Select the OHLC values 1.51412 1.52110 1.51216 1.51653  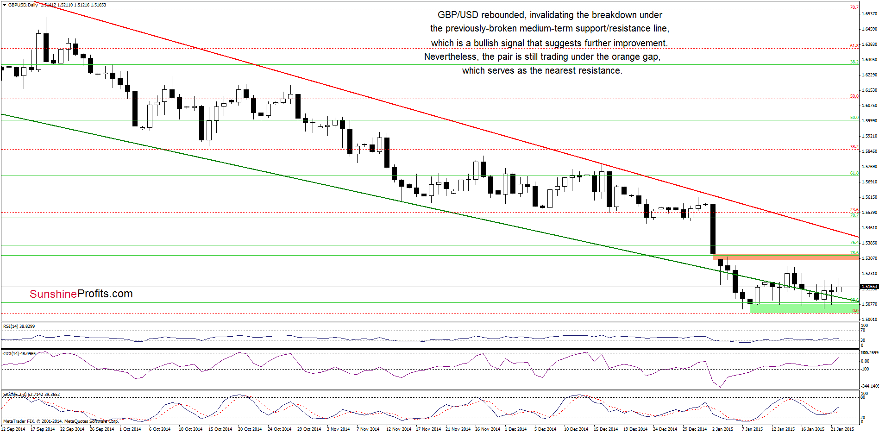click(x=74, y=5)
